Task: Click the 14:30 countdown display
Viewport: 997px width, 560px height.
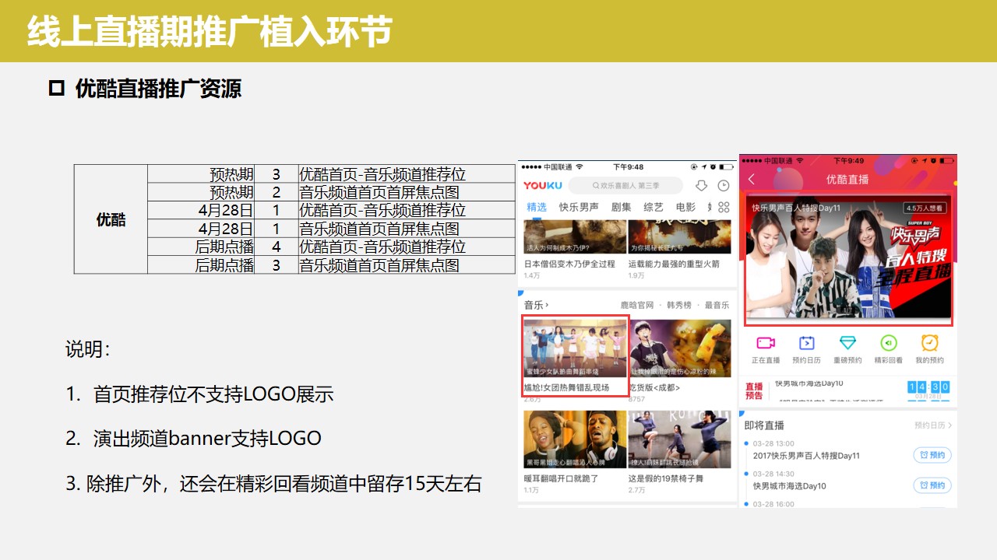Action: tap(928, 387)
